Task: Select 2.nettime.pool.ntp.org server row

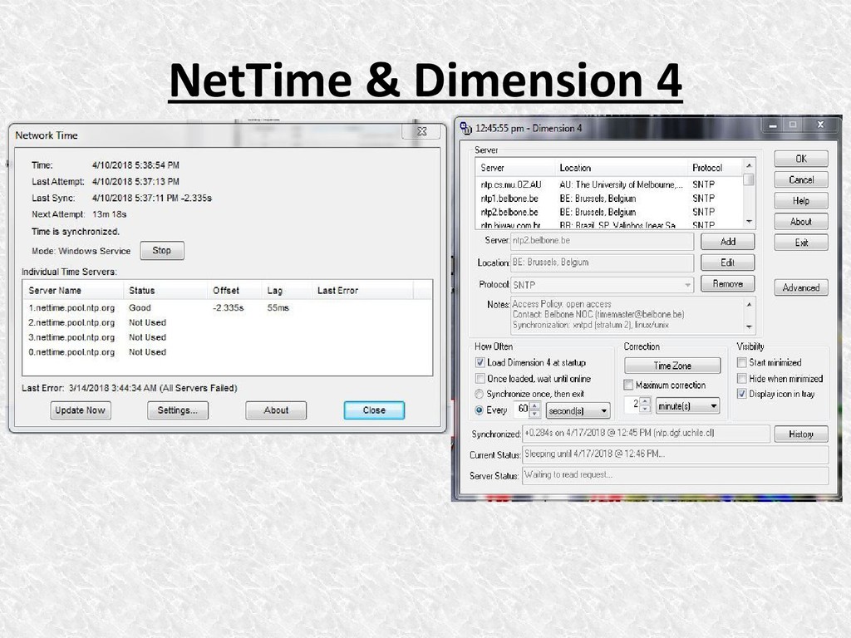Action: coord(227,322)
